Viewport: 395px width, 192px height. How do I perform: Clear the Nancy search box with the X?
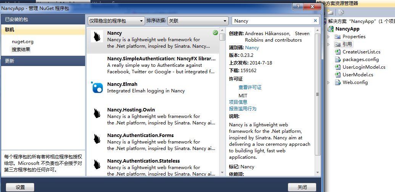[315, 21]
